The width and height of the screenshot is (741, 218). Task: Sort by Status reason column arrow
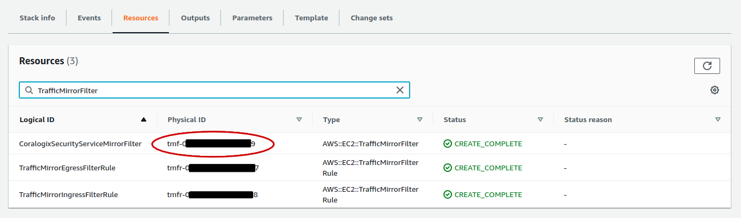pyautogui.click(x=718, y=120)
